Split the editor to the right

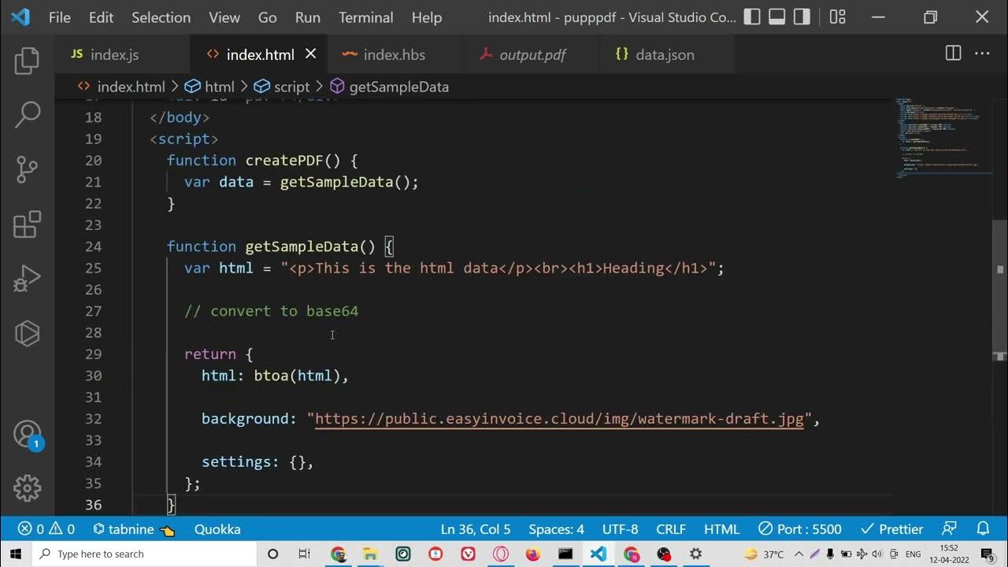pos(953,54)
